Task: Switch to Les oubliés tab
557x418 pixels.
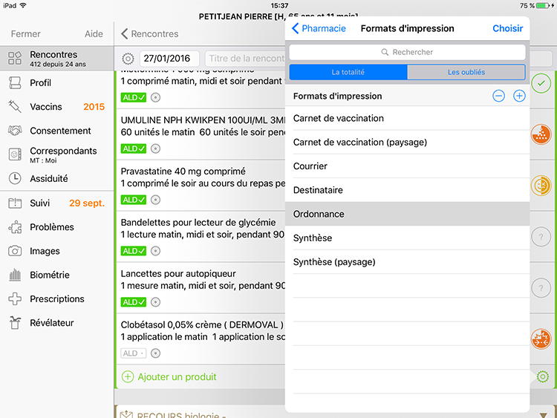Action: 466,72
